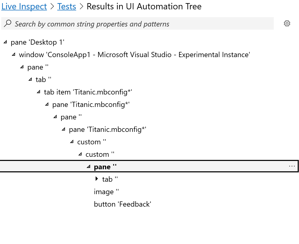This screenshot has width=299, height=244.
Task: Open the Live Inspect breadcrumb link
Action: coord(24,6)
